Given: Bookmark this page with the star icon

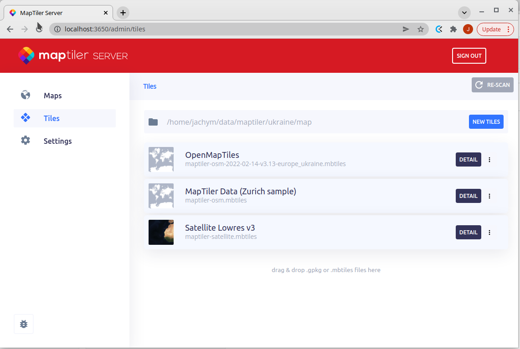Looking at the screenshot, I should (x=420, y=29).
